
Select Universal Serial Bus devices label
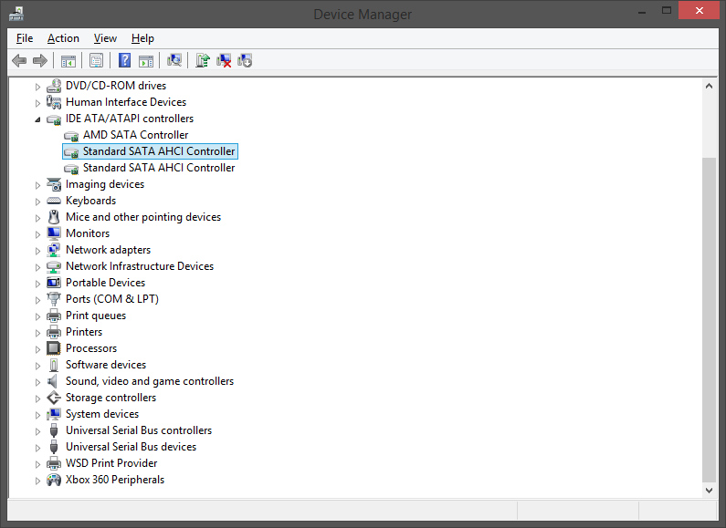131,447
